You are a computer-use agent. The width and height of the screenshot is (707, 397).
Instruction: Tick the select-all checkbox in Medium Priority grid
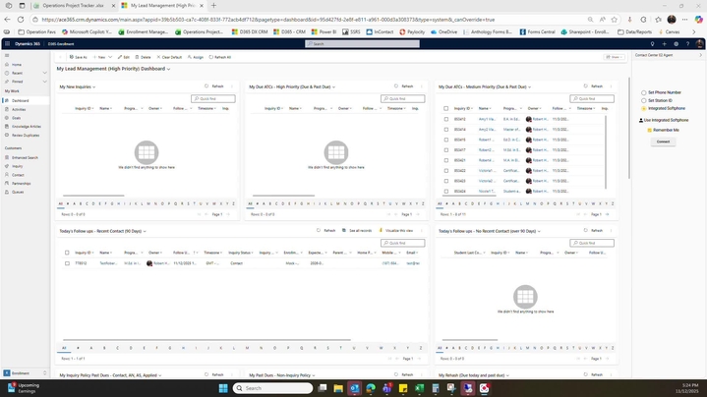click(445, 108)
